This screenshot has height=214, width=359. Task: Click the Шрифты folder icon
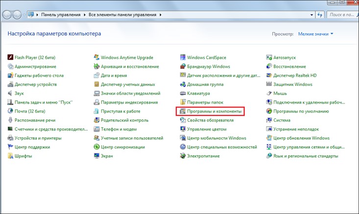point(11,156)
